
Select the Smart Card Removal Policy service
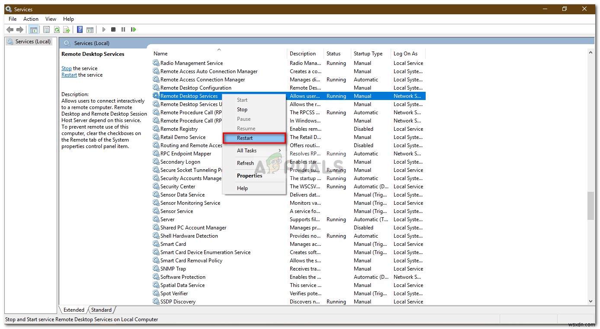coord(289,261)
